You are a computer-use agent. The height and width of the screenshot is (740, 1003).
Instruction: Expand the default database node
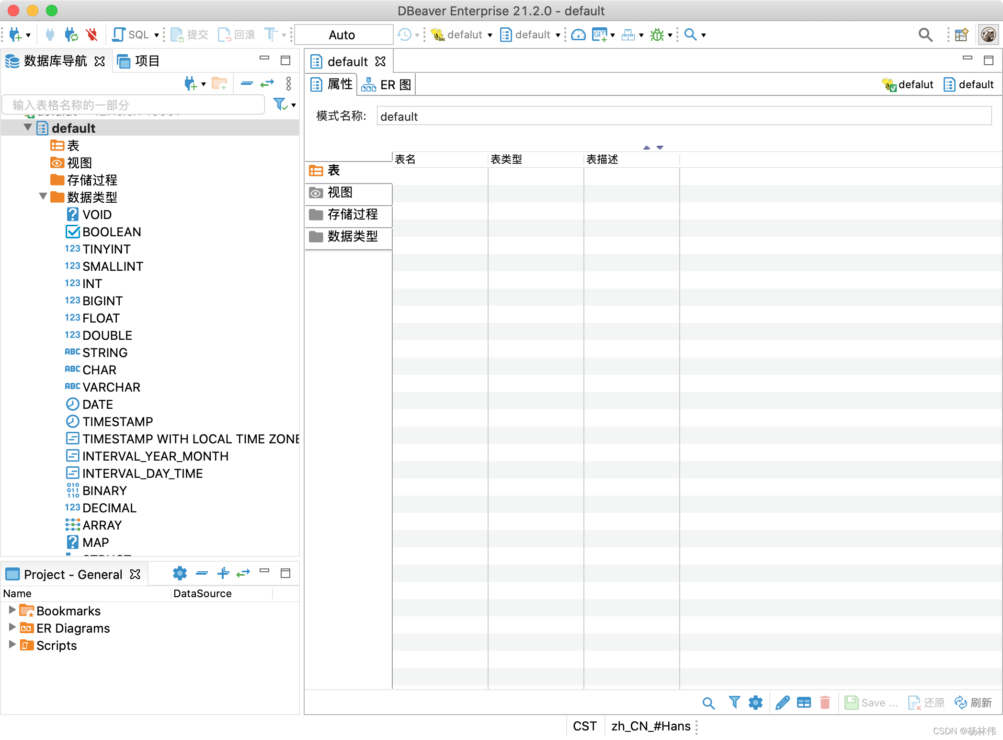point(28,128)
